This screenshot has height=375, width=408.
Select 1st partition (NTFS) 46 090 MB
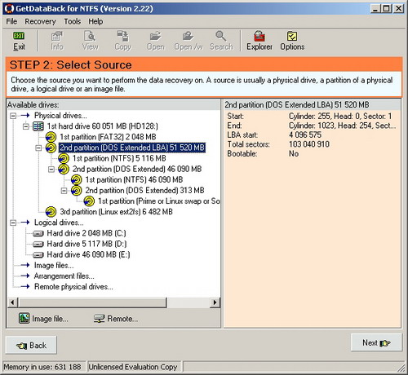(134, 179)
